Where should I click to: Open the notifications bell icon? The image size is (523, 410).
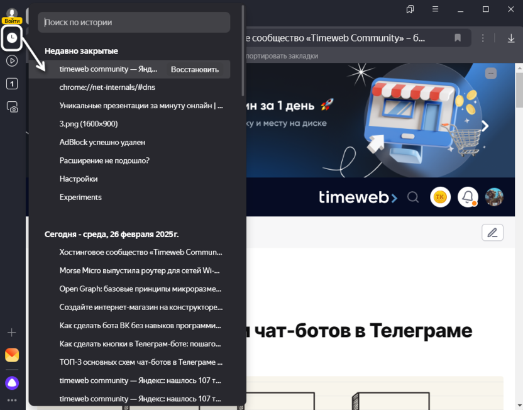click(468, 197)
